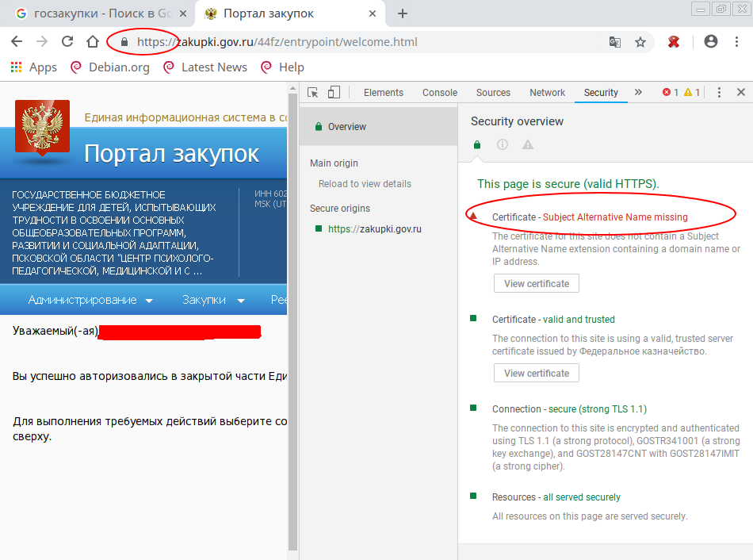753x560 pixels.
Task: Open a new browser tab
Action: click(403, 14)
